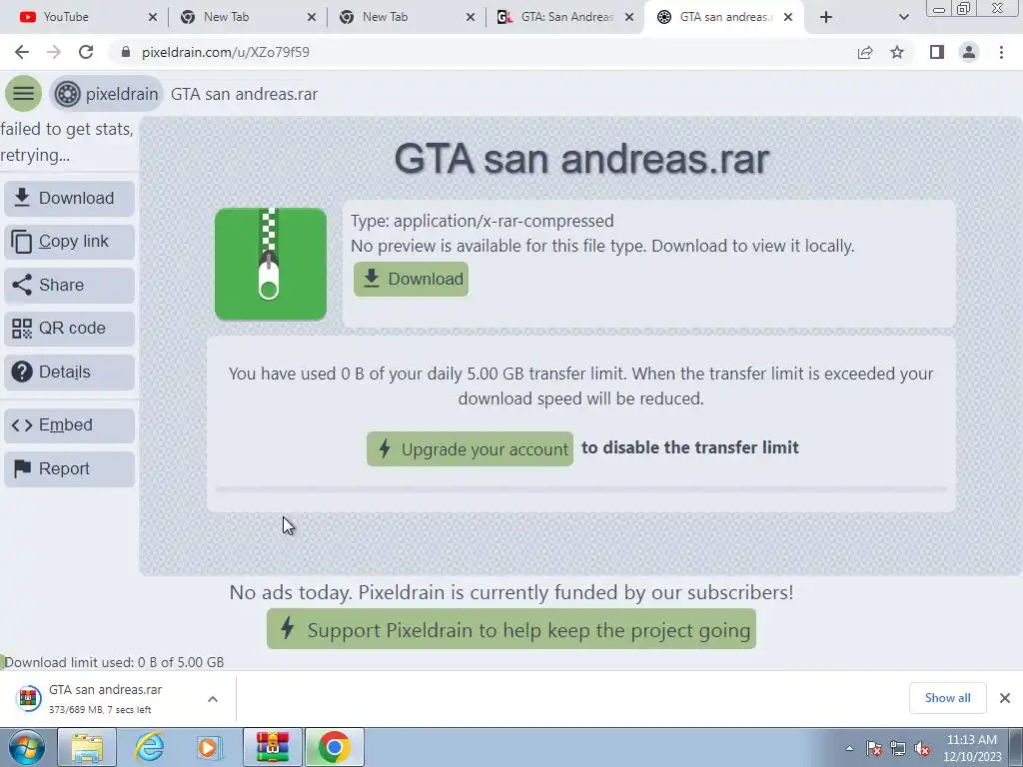
Task: Show the QR code
Action: [x=69, y=328]
